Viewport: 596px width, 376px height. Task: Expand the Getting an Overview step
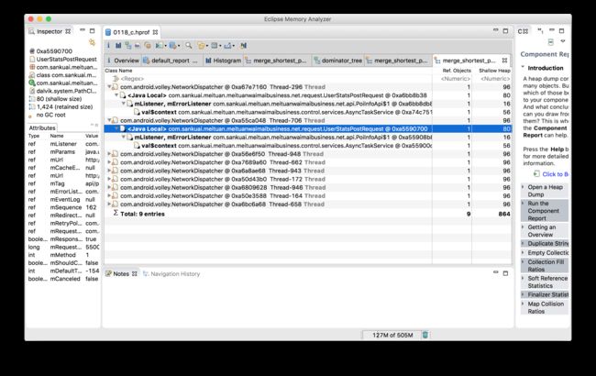(523, 227)
